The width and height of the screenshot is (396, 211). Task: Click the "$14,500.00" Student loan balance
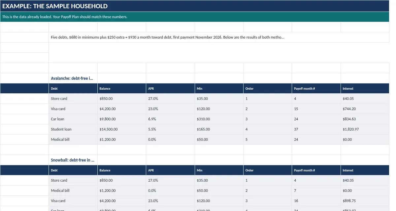coord(121,129)
